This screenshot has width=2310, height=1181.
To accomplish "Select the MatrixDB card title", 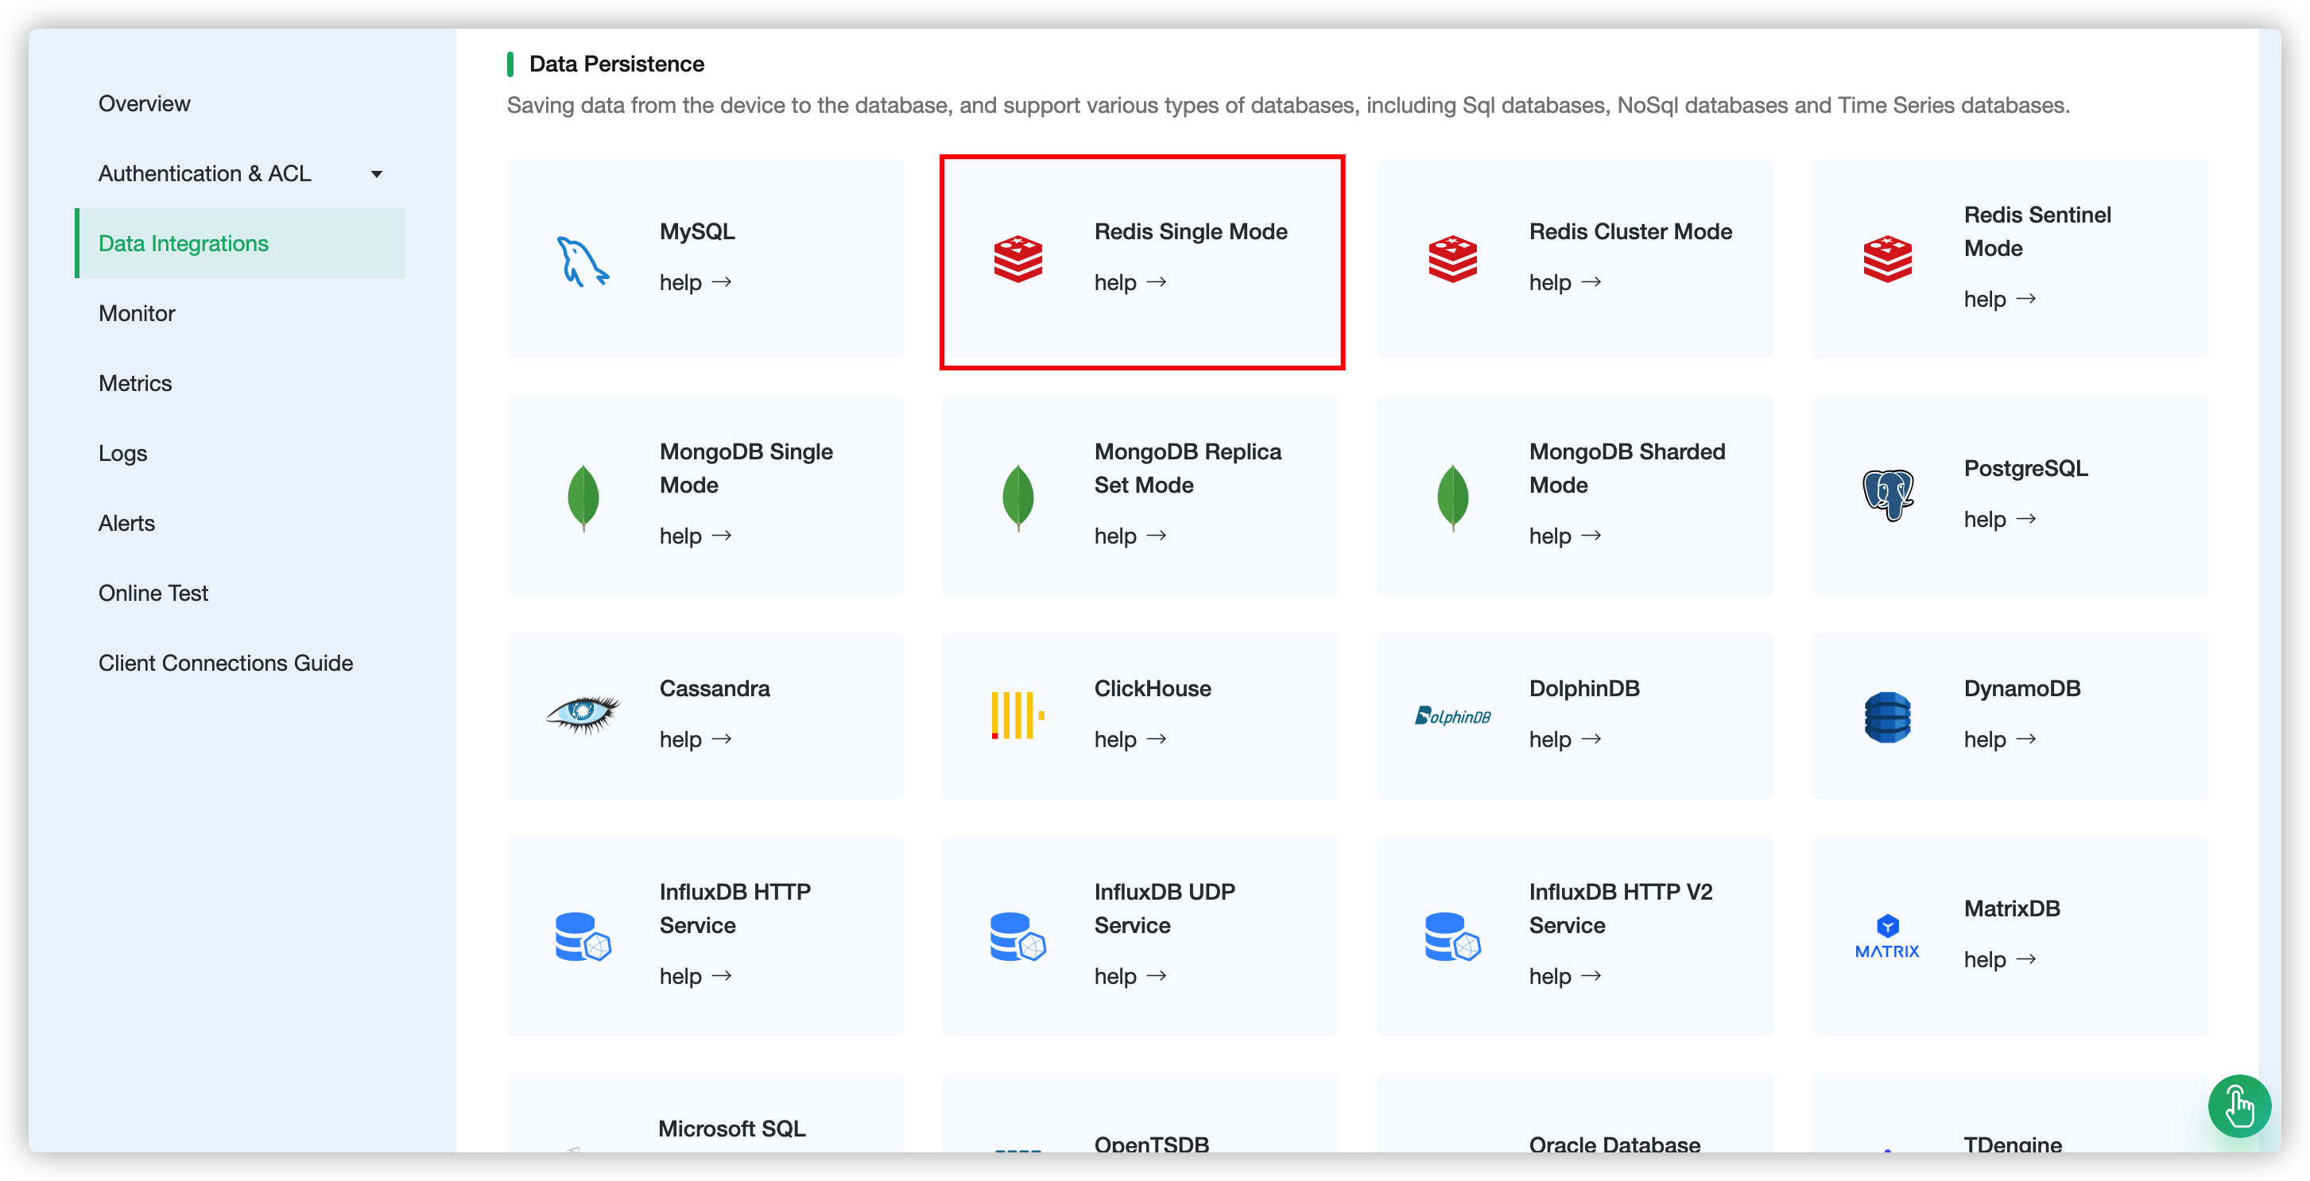I will (2012, 908).
